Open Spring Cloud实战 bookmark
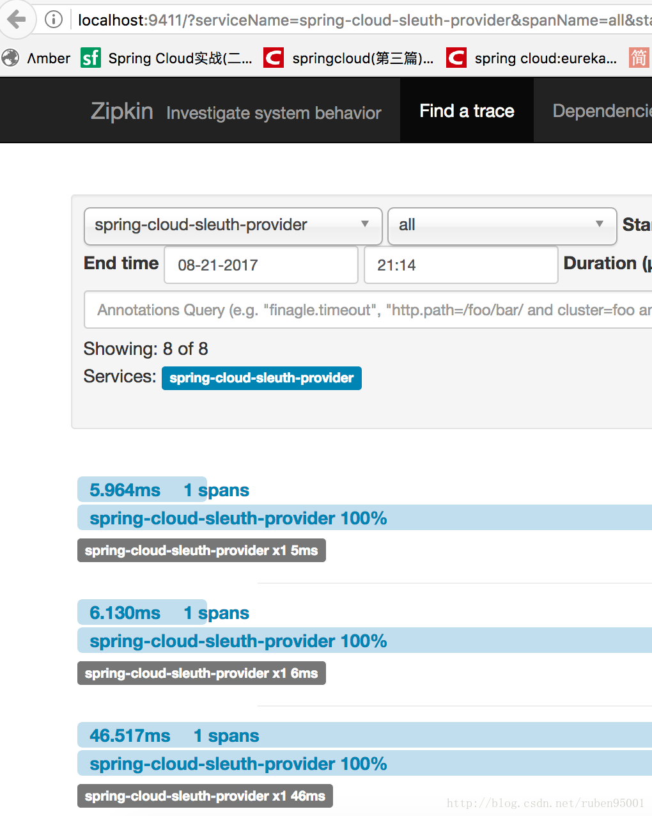The width and height of the screenshot is (652, 816). (180, 59)
